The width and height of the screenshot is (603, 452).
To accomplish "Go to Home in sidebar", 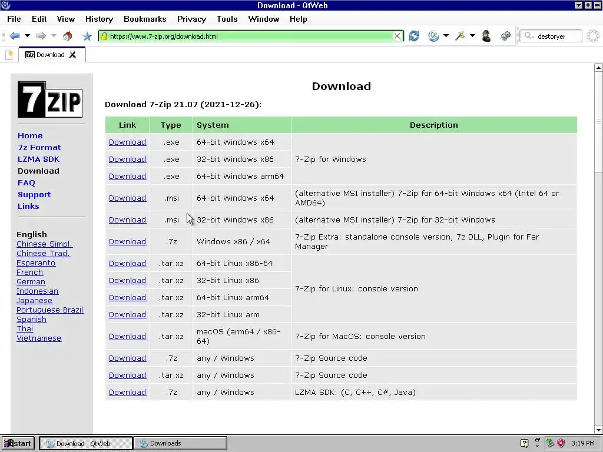I will point(30,136).
